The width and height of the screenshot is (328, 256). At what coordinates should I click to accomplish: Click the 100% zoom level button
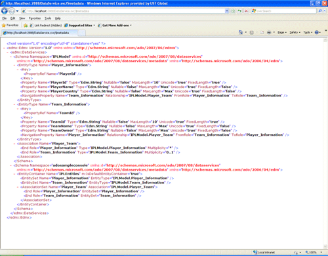click(311, 252)
